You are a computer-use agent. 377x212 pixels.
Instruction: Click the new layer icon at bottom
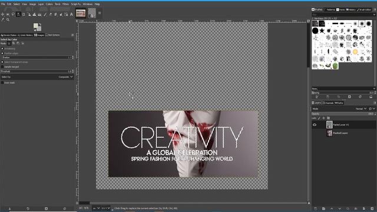point(316,208)
